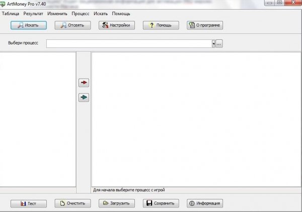This screenshot has height=212, width=302.
Task: Minimize the ArtMoney window
Action: pyautogui.click(x=270, y=3)
